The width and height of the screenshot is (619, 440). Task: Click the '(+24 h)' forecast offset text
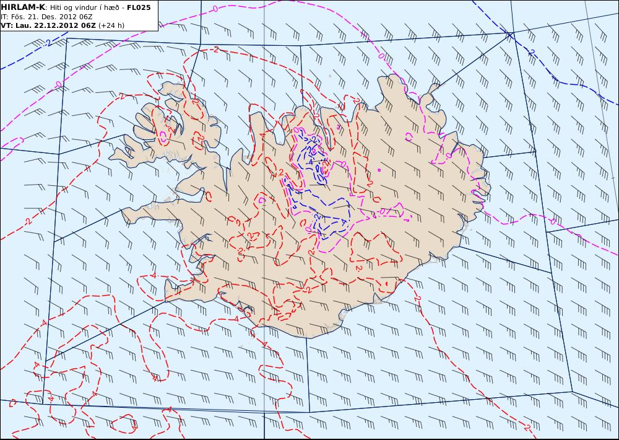tap(111, 25)
